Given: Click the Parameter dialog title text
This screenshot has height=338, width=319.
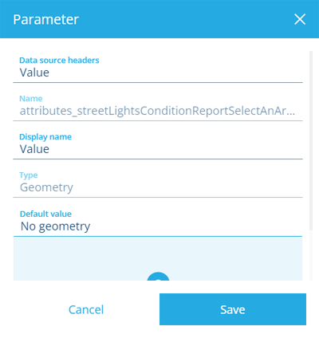Looking at the screenshot, I should coord(46,19).
